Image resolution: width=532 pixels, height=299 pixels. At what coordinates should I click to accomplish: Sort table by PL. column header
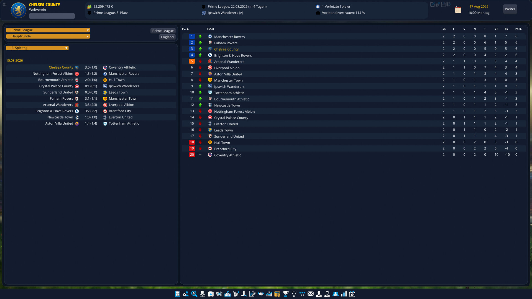point(185,29)
